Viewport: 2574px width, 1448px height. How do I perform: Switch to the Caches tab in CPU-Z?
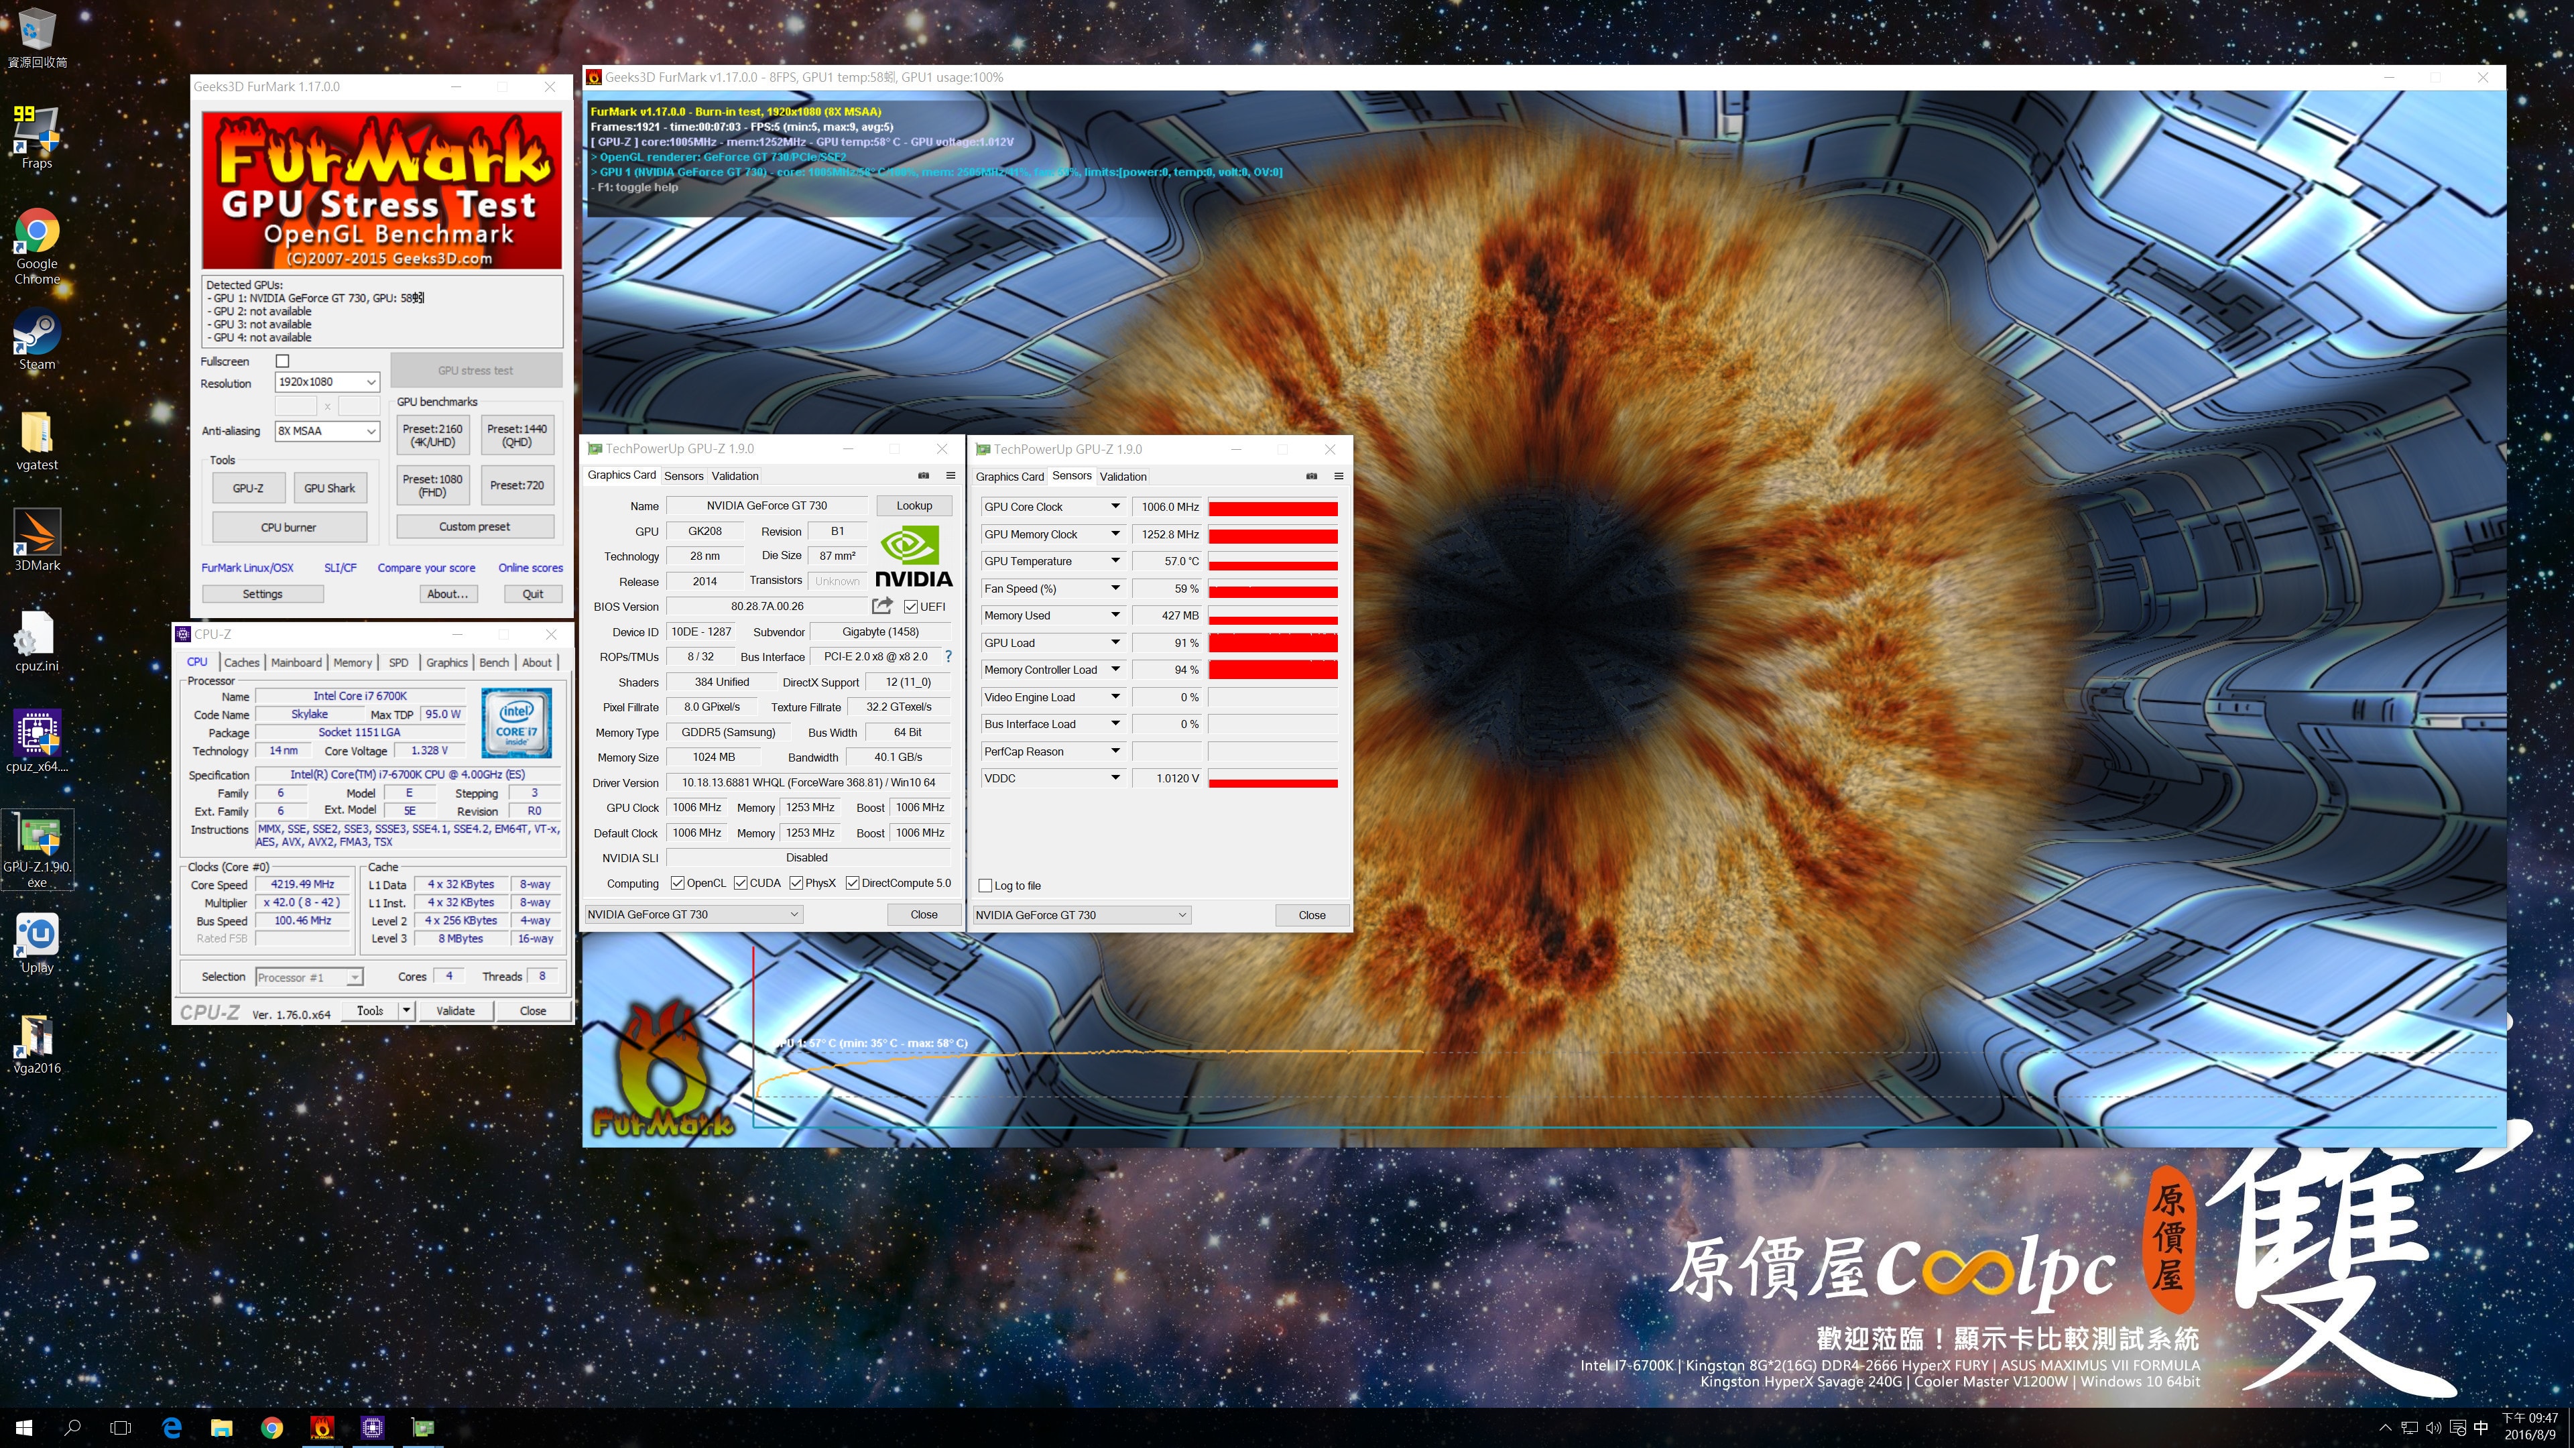click(x=241, y=662)
